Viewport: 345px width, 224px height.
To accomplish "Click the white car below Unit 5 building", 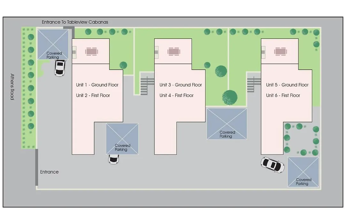I will point(272,165).
